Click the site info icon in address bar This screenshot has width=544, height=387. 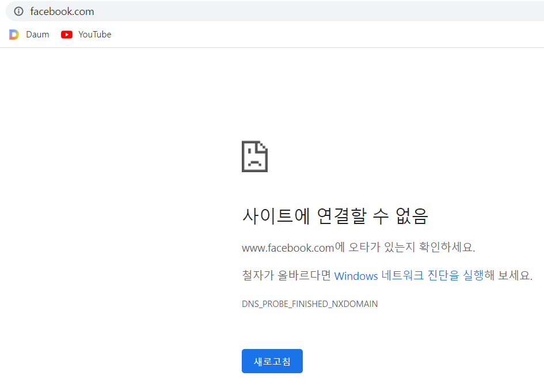click(19, 12)
